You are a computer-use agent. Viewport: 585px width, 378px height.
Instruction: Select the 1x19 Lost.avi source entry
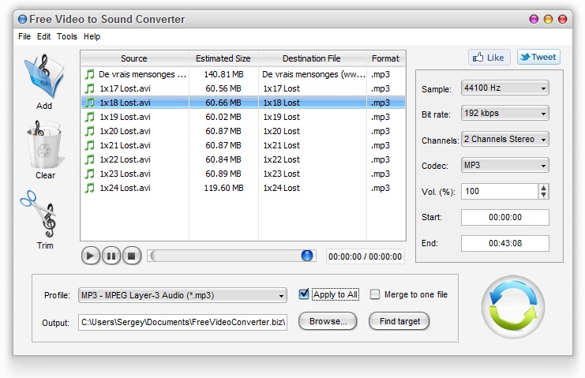tap(125, 117)
